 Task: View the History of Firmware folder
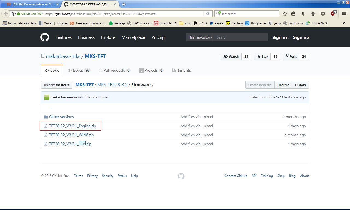pos(301,85)
